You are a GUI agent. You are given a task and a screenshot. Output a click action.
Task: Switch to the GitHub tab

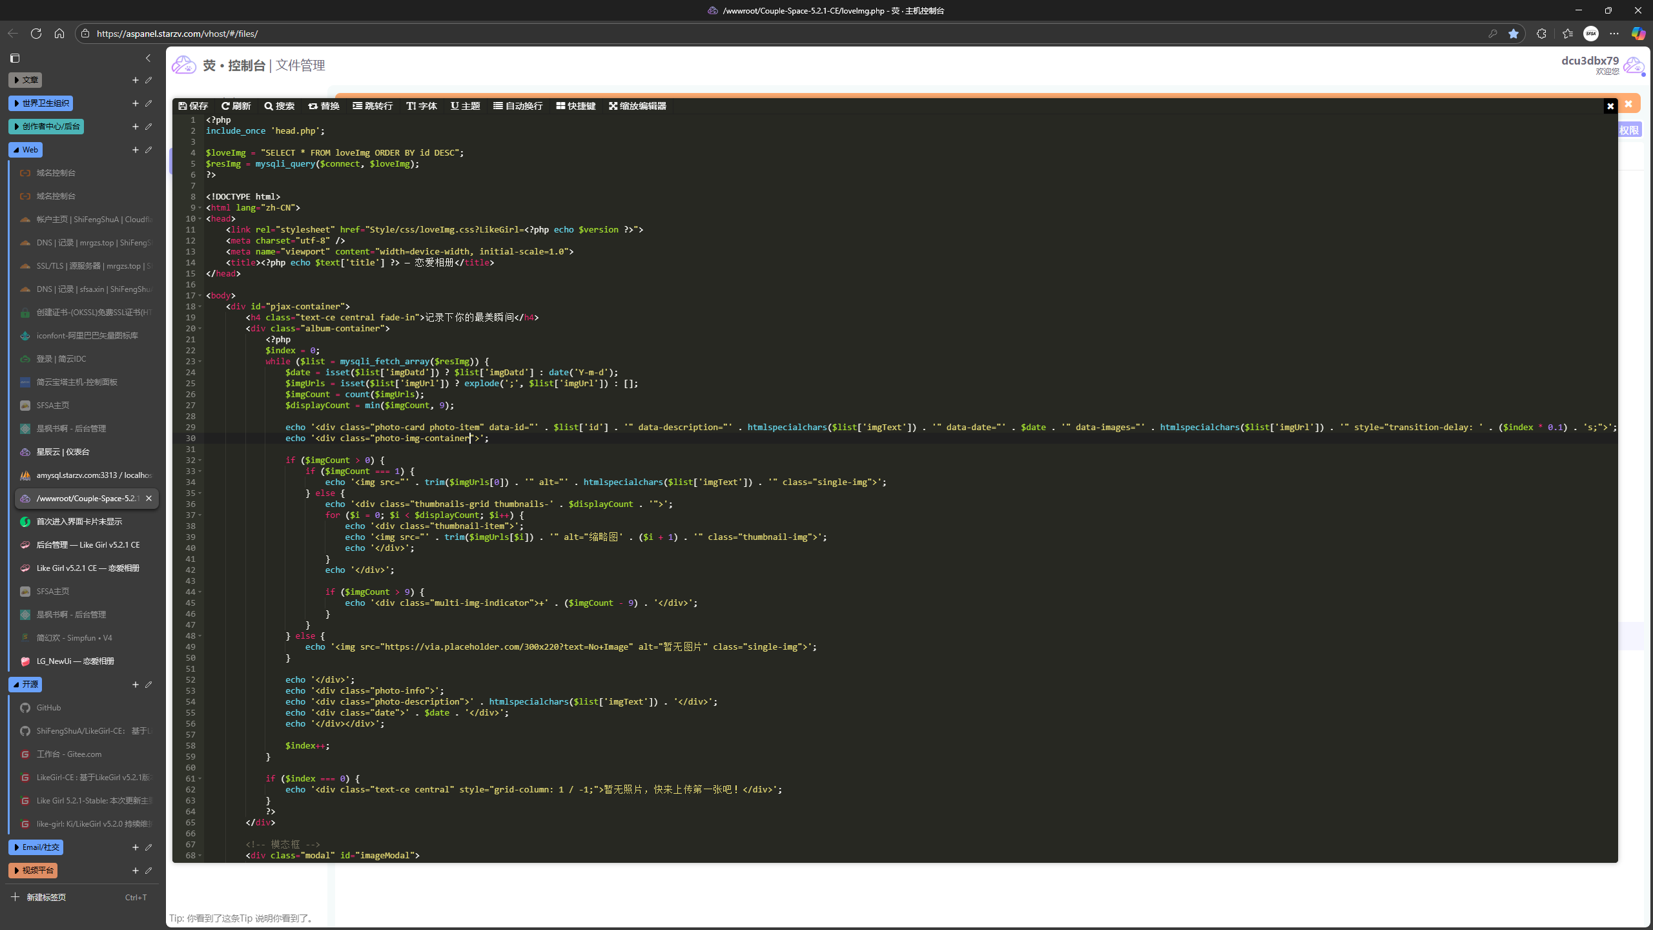[48, 707]
